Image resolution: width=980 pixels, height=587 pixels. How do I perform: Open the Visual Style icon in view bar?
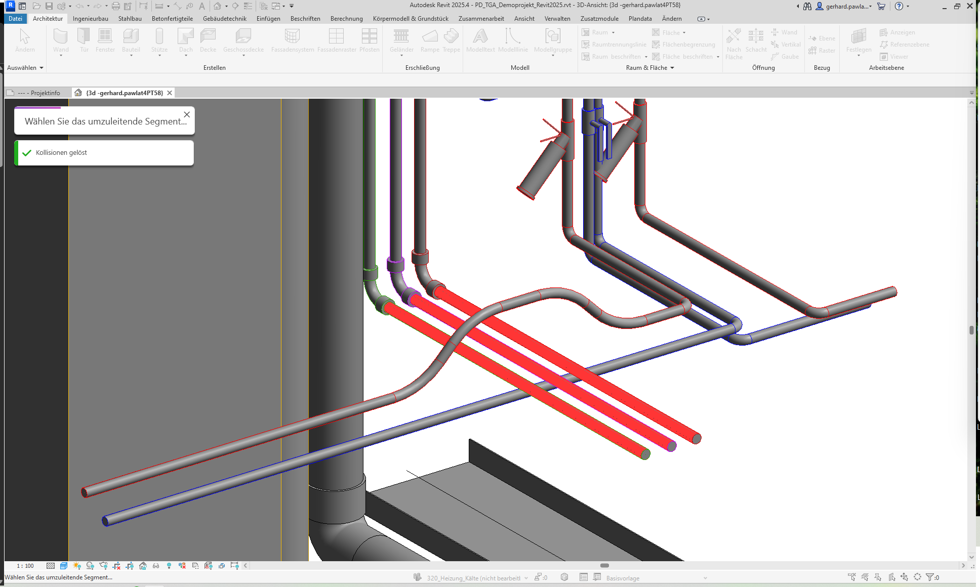click(64, 566)
